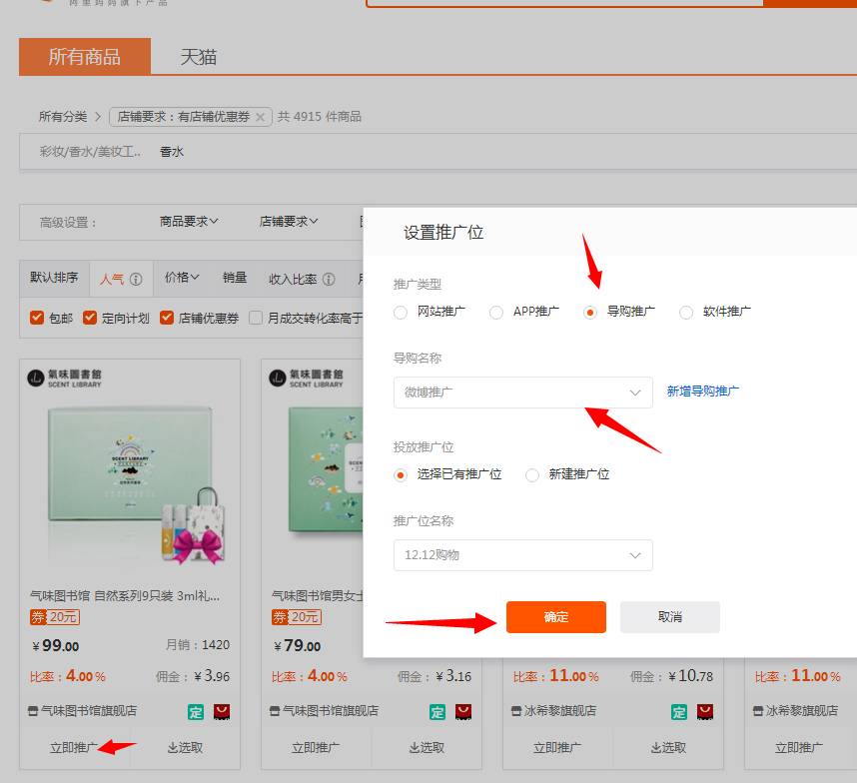Click green 定 icon on second product card
Screen dimensions: 857x783
pos(437,712)
